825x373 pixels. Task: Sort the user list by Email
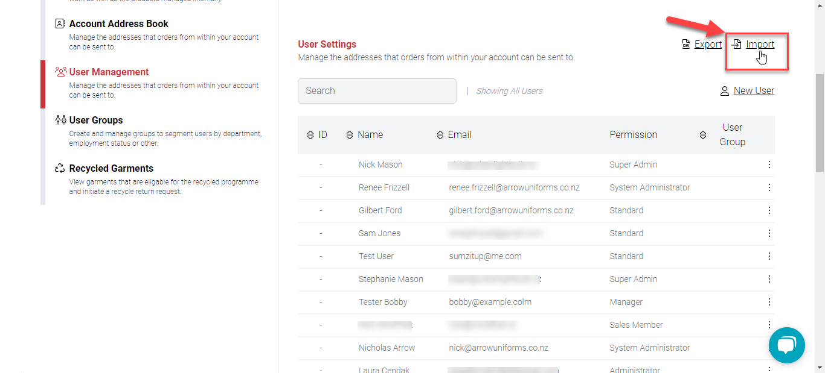click(440, 135)
